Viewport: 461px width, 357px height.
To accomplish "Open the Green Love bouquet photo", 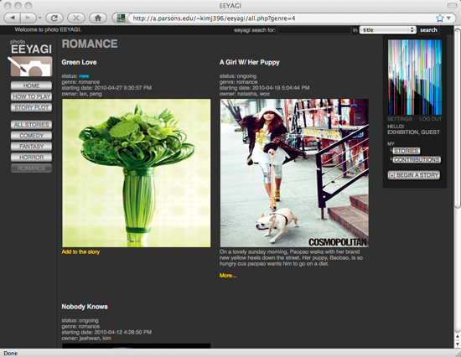I will pos(136,173).
